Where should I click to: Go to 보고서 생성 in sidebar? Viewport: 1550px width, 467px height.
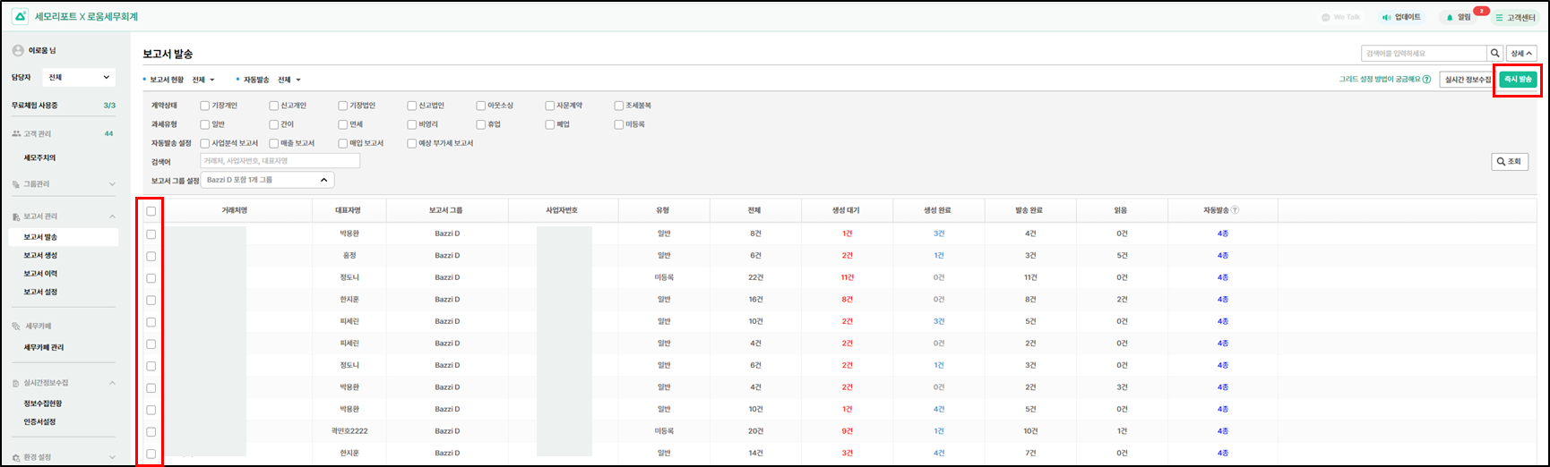[x=40, y=256]
